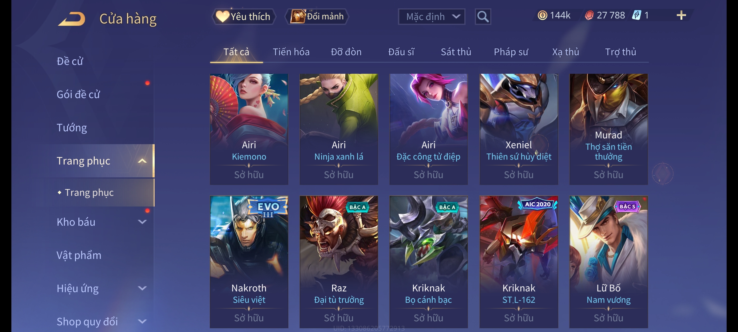This screenshot has height=332, width=738.
Task: Switch to the Tiến hóa tab
Action: pos(291,52)
